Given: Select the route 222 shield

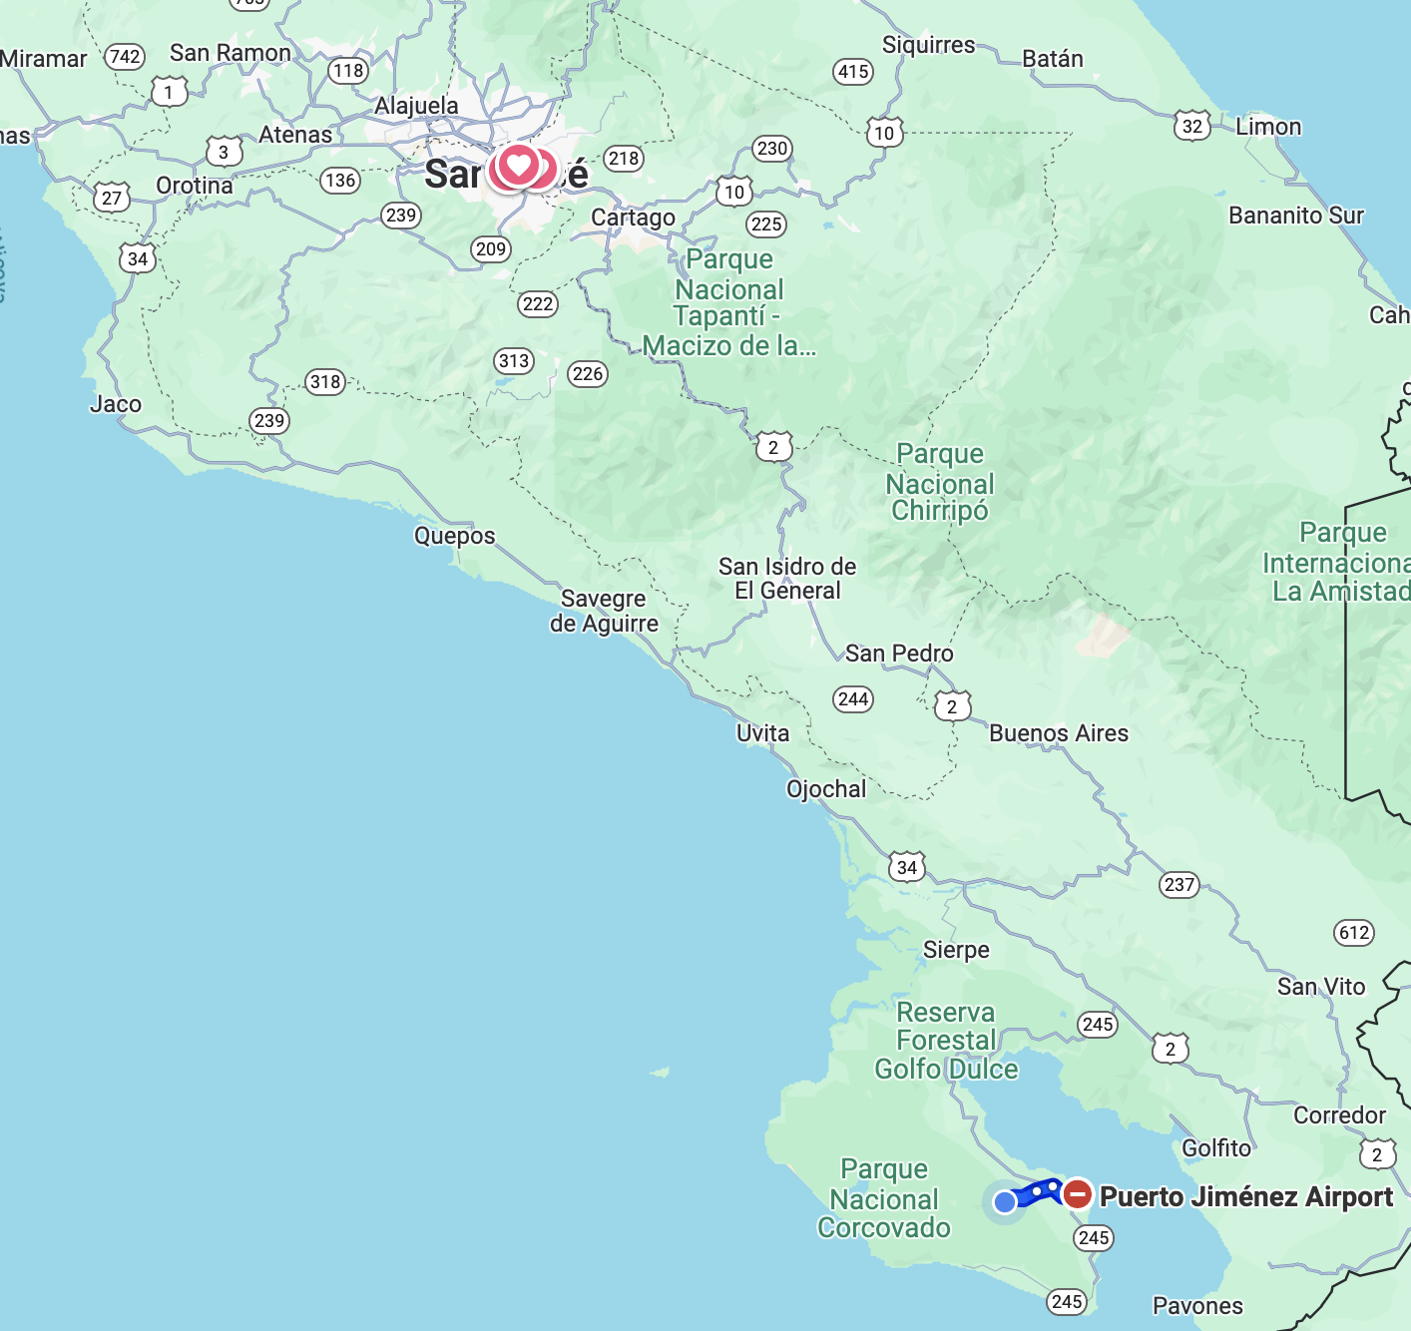Looking at the screenshot, I should (538, 304).
